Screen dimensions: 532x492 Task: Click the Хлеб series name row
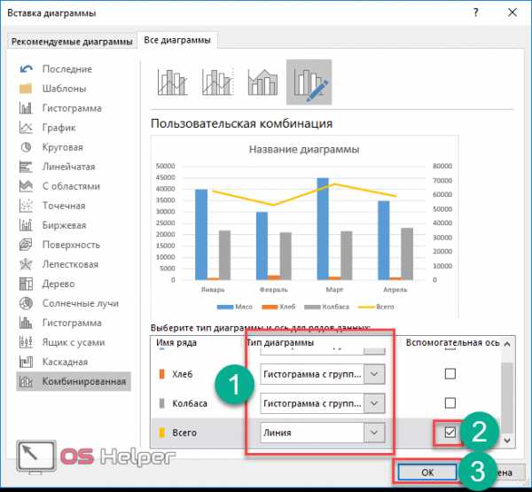tap(182, 374)
